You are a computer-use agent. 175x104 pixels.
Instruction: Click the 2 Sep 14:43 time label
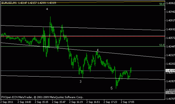[24, 102]
